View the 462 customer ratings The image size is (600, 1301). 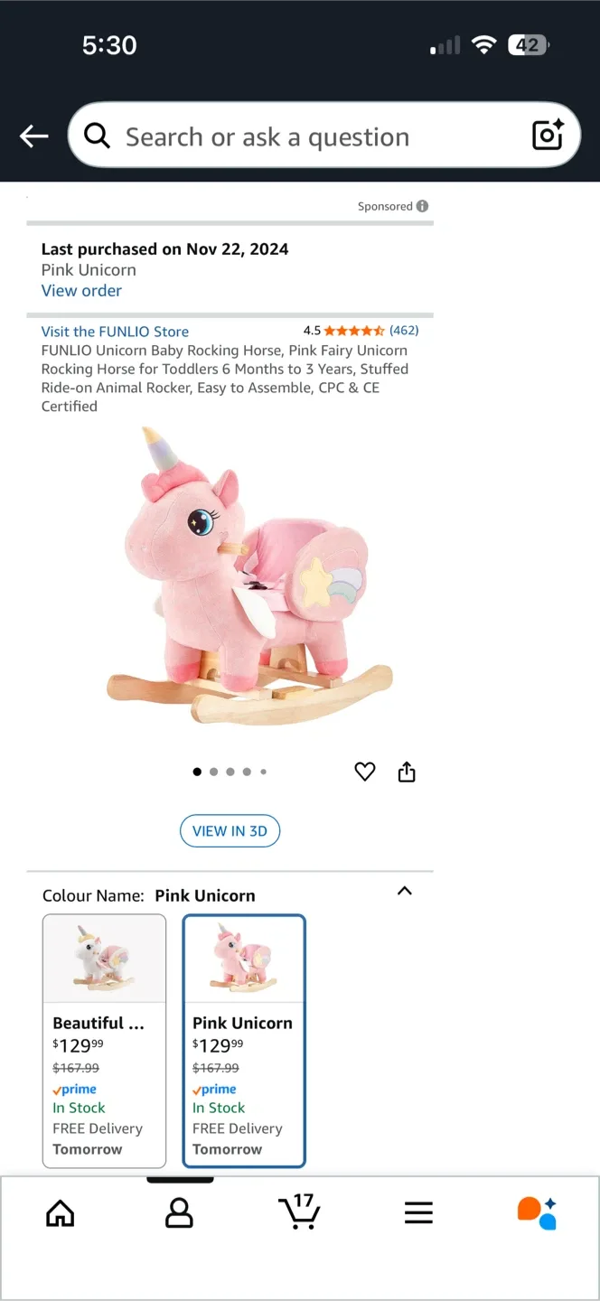click(x=404, y=331)
